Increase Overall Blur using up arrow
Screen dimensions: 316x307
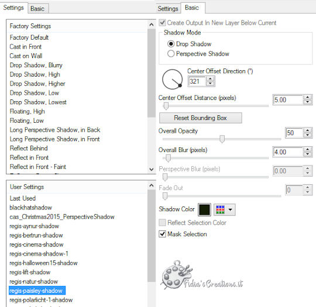[308, 149]
